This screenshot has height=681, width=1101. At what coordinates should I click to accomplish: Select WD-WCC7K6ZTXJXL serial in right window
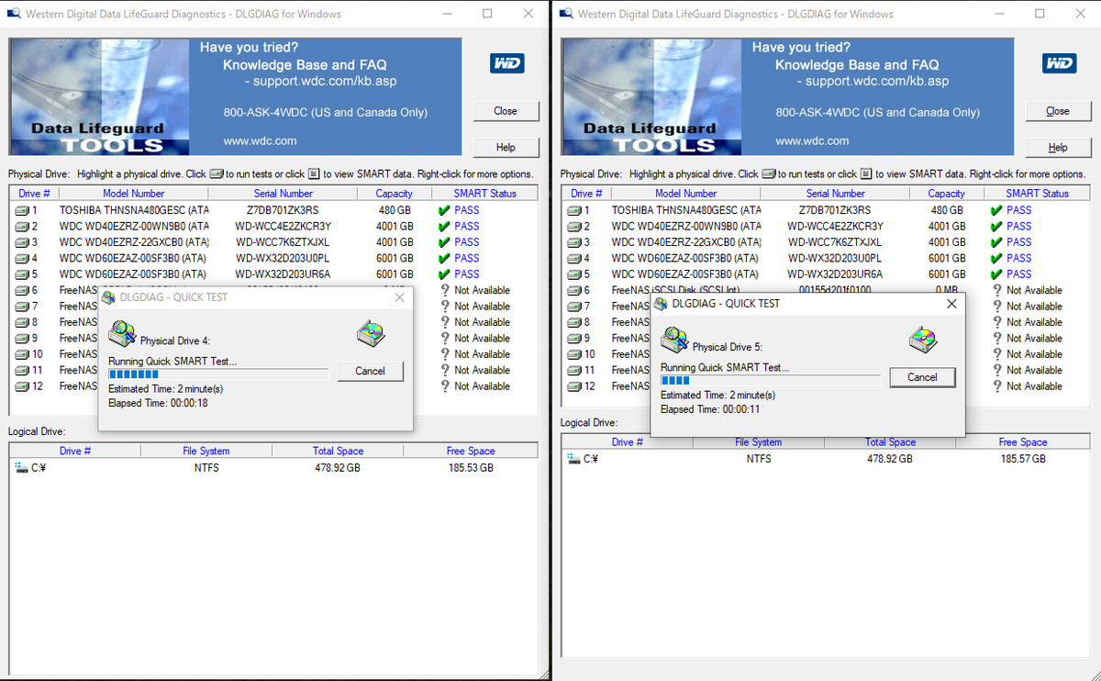tap(836, 242)
